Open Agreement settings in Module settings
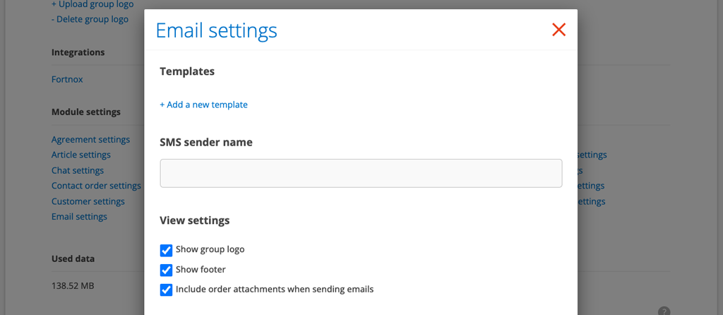Image resolution: width=723 pixels, height=315 pixels. [x=90, y=140]
